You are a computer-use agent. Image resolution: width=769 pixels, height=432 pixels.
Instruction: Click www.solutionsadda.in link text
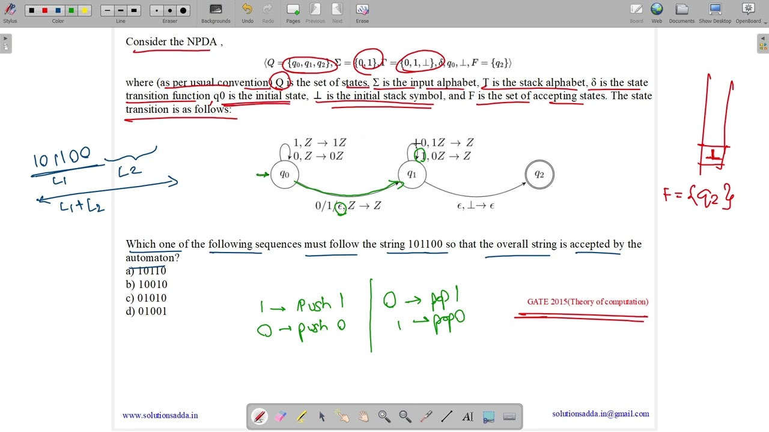pos(160,415)
